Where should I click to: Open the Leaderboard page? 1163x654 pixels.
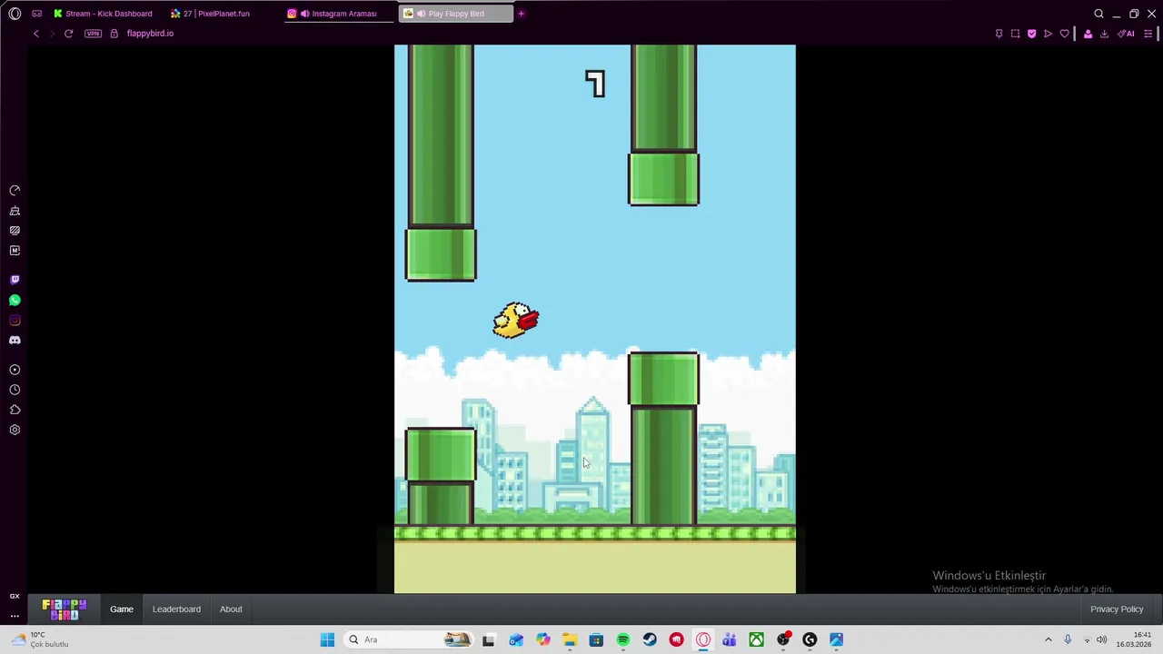pyautogui.click(x=176, y=609)
